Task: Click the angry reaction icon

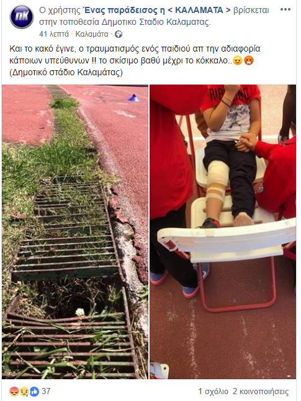Action: [x=14, y=392]
